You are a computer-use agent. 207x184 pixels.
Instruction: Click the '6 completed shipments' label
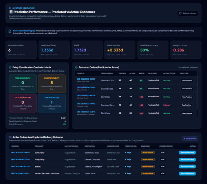coord(188,67)
